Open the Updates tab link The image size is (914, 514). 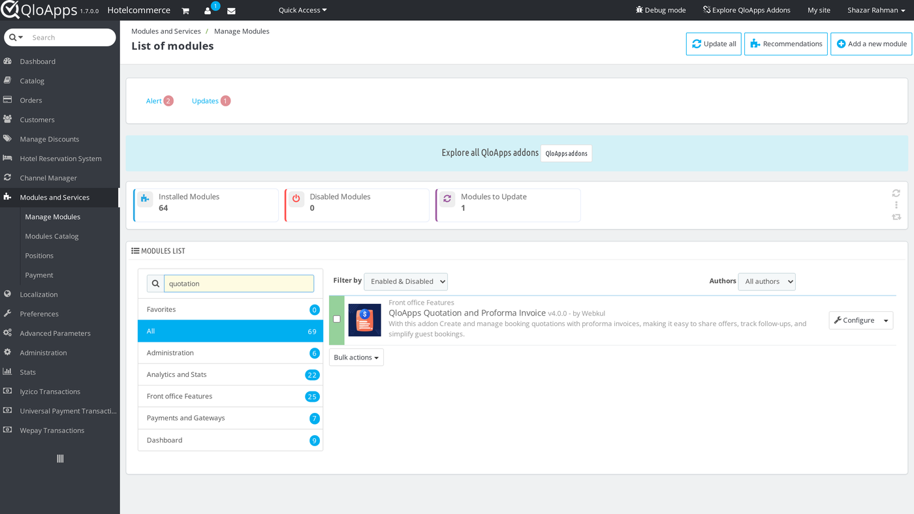[x=211, y=100]
